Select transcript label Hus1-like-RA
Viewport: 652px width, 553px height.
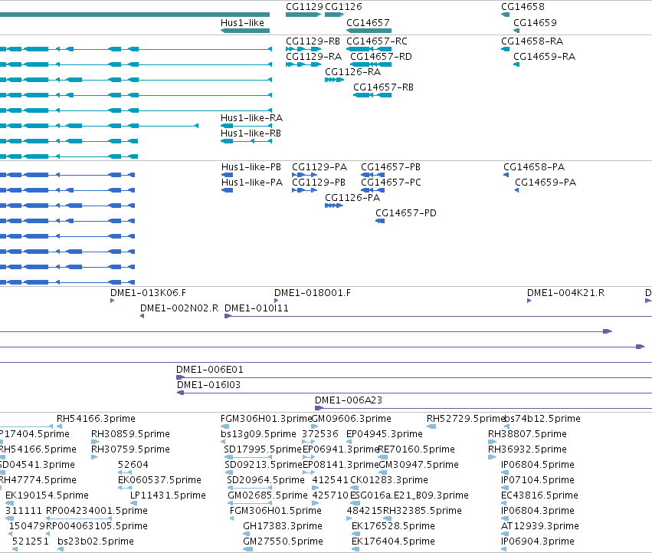click(x=251, y=118)
